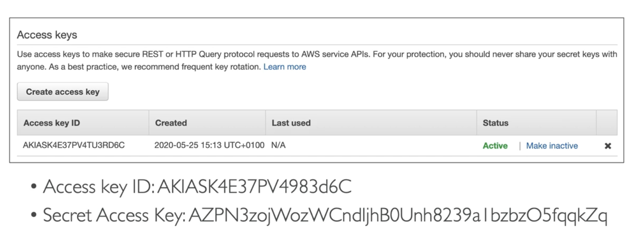
Task: Click the slide key ID value AKIASK4E37PV4983d6C
Action: pyautogui.click(x=254, y=187)
